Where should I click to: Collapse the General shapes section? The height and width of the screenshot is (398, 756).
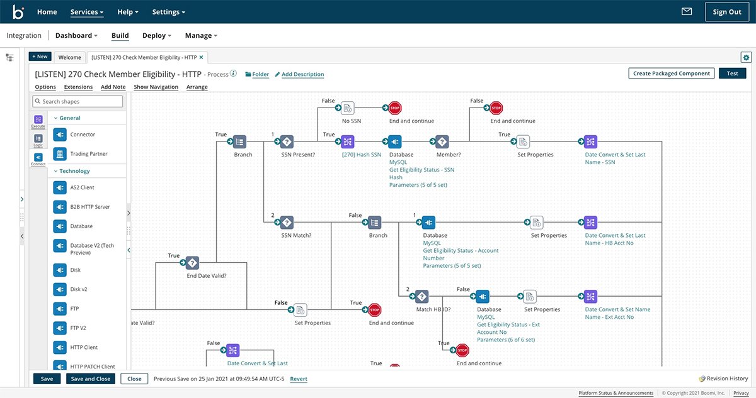(55, 118)
